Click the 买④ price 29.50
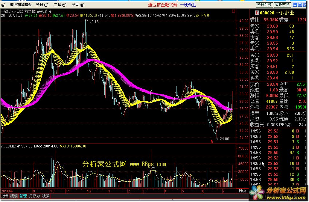 point(272,73)
